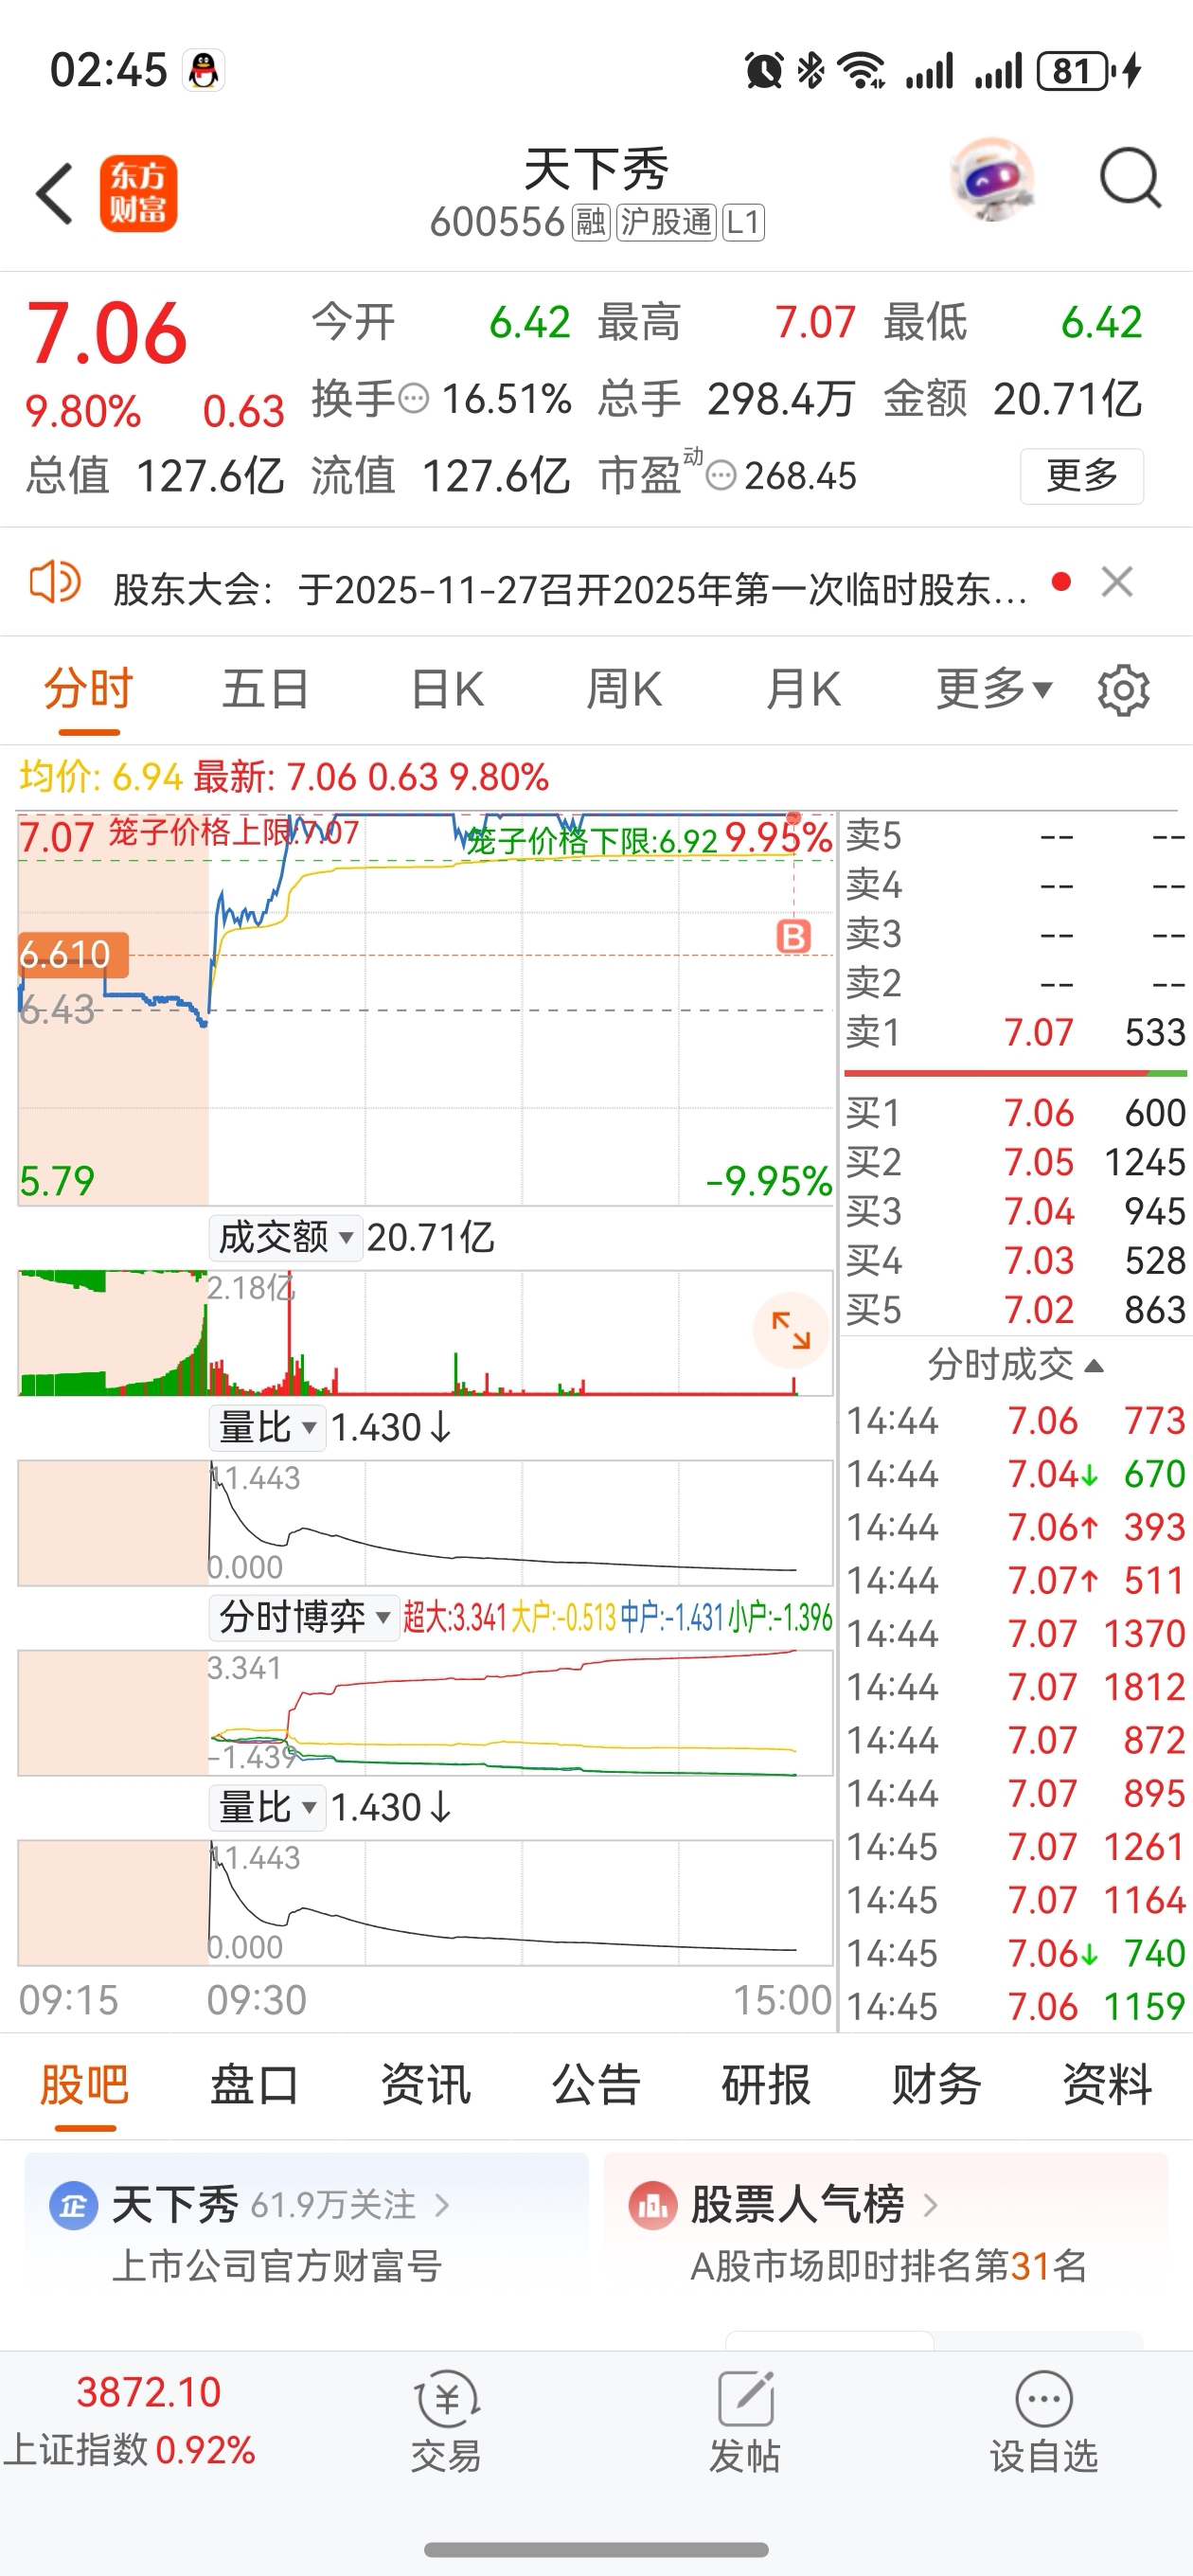Tap 买3 7.04 order row
The height and width of the screenshot is (2576, 1193).
click(x=1015, y=1211)
